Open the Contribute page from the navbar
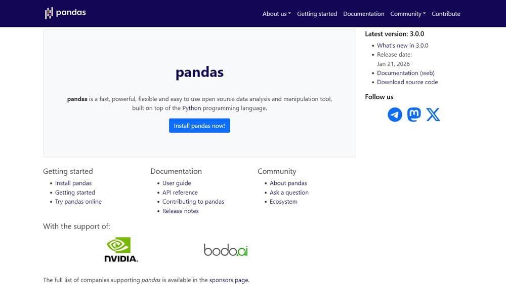 click(x=446, y=14)
